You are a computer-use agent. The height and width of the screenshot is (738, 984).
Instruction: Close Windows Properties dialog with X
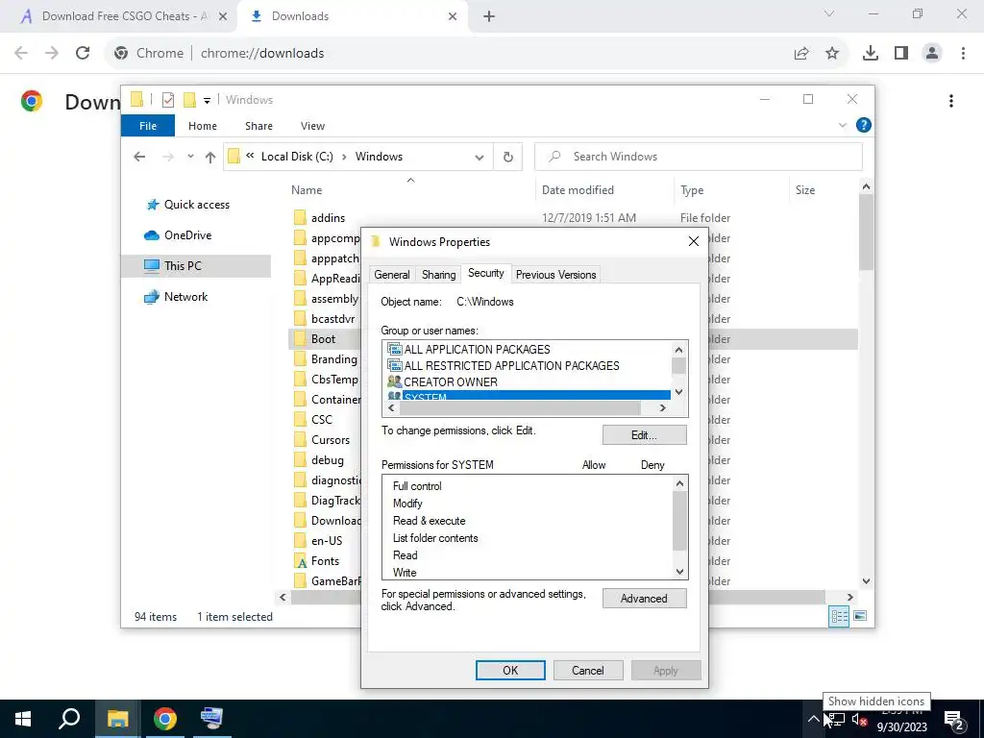pyautogui.click(x=694, y=241)
